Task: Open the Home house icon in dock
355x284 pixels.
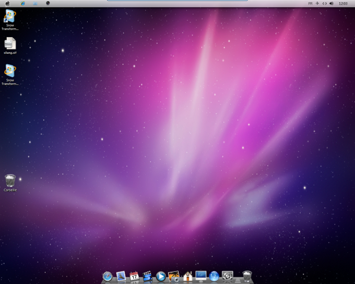Action: click(x=188, y=276)
